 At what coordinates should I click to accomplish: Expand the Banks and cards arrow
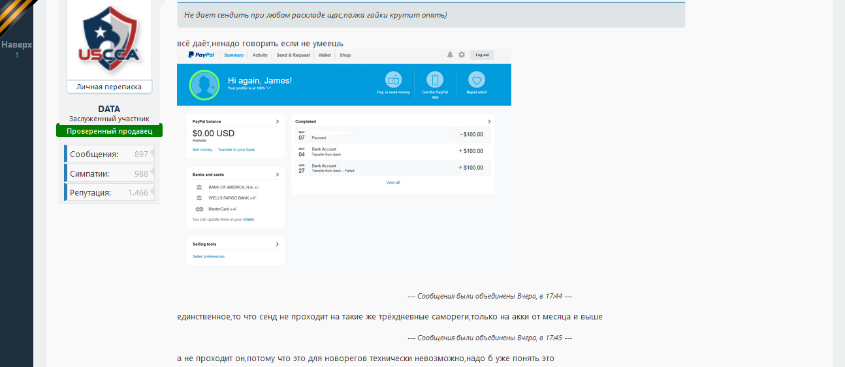pos(277,175)
